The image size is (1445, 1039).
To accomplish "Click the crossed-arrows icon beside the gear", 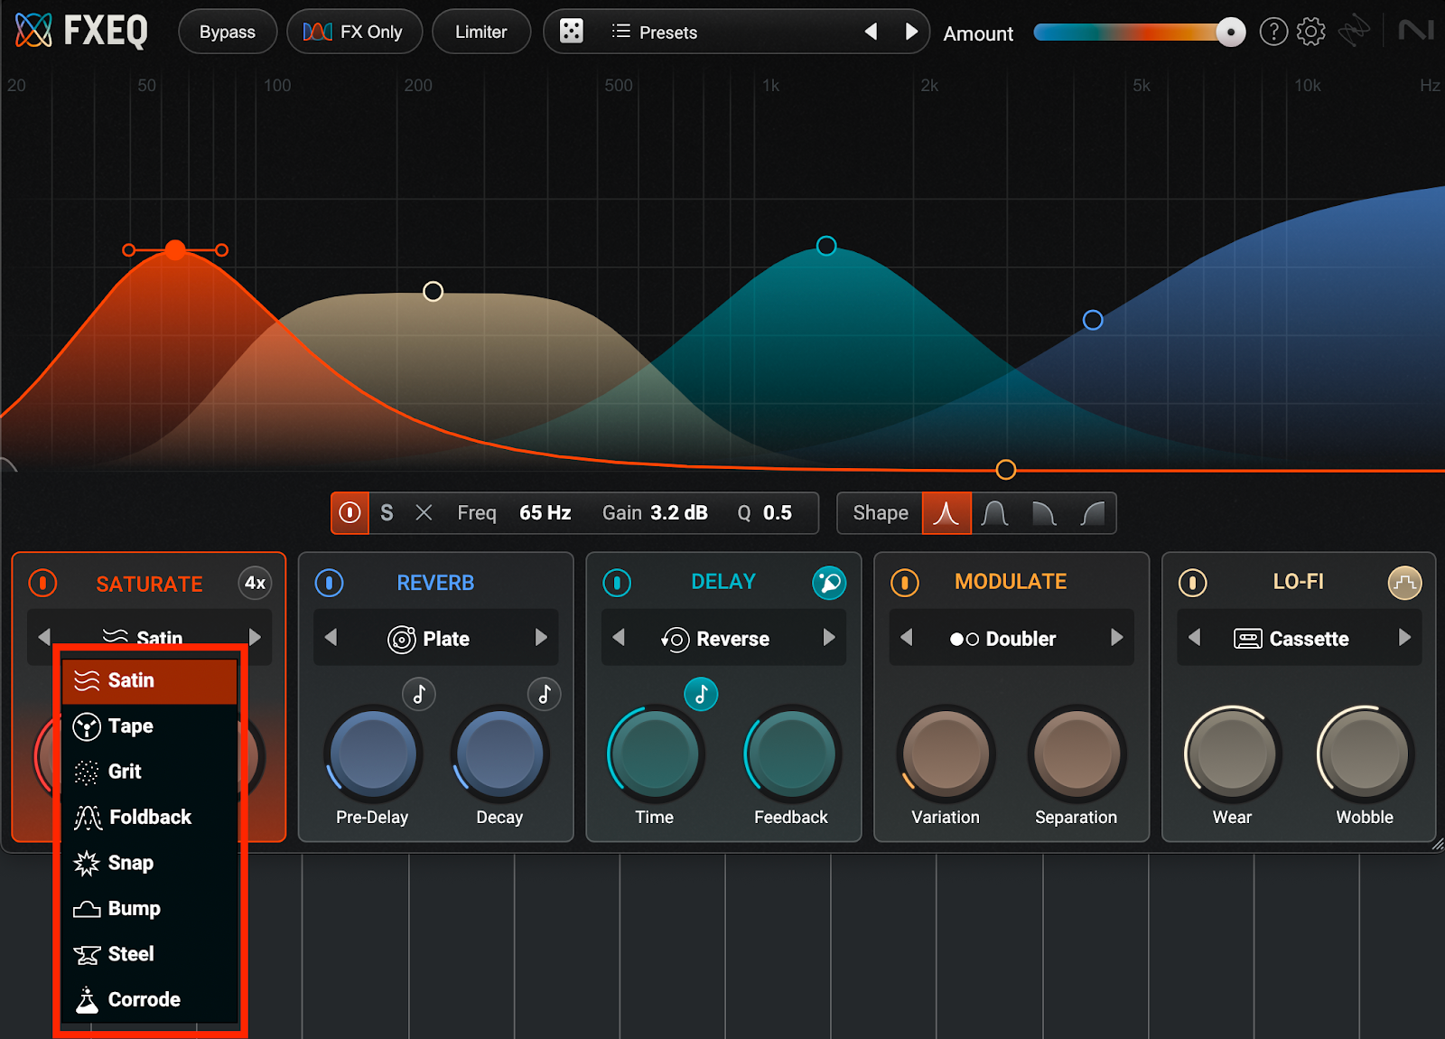I will pos(1354,32).
